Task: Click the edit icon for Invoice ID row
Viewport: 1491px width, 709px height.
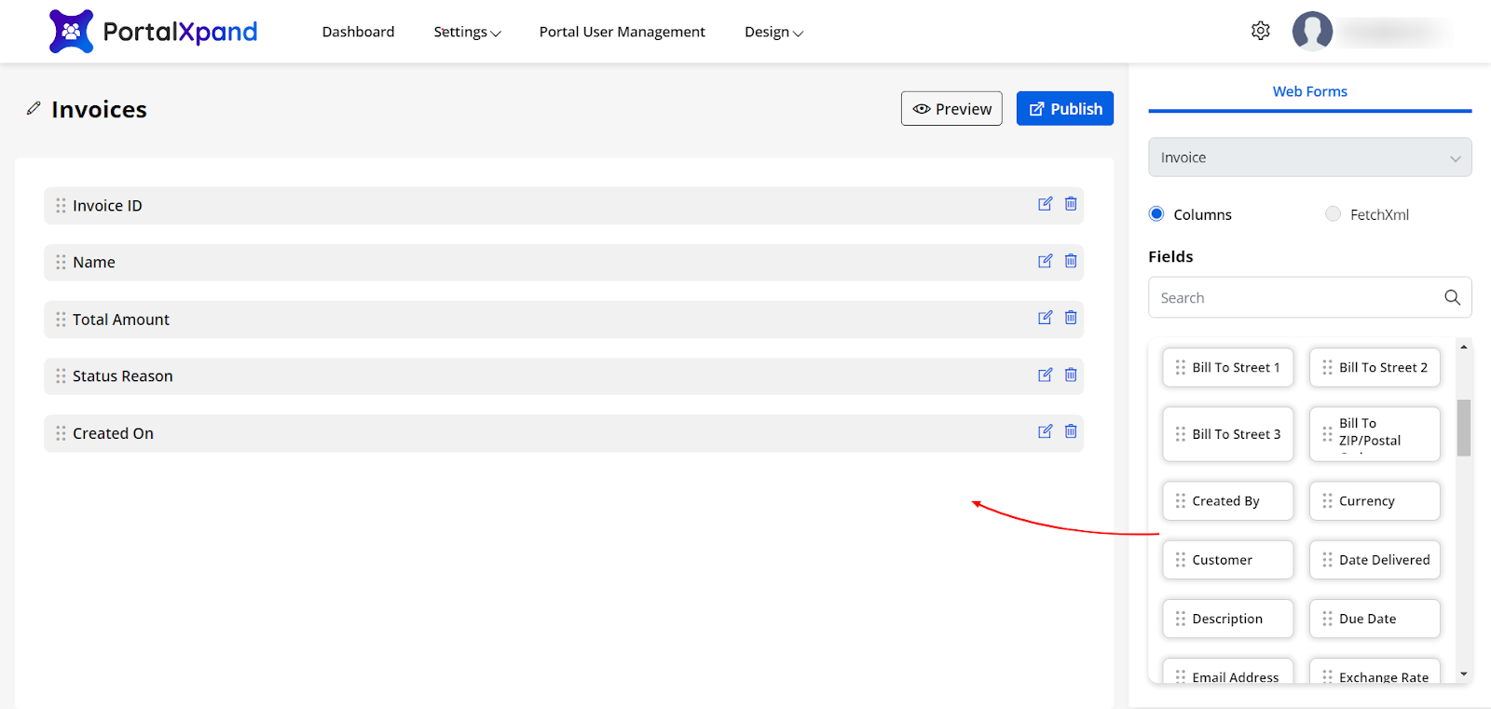Action: click(1045, 204)
